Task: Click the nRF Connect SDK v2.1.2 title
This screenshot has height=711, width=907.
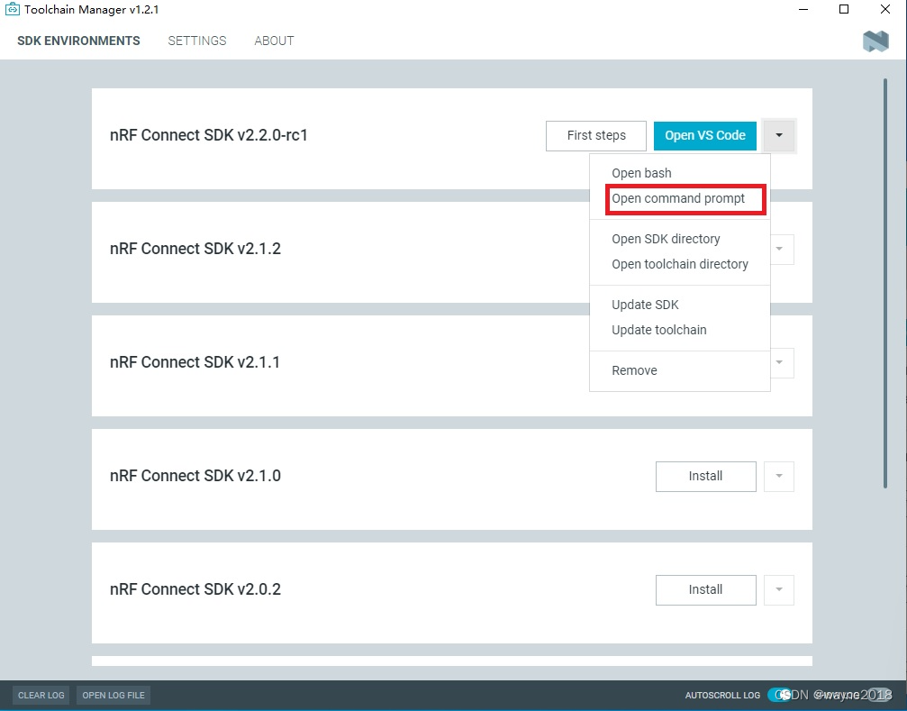Action: [x=195, y=249]
